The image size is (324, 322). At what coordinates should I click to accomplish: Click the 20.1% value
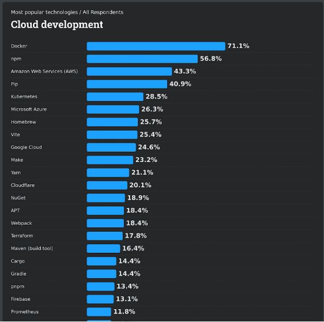coord(140,185)
